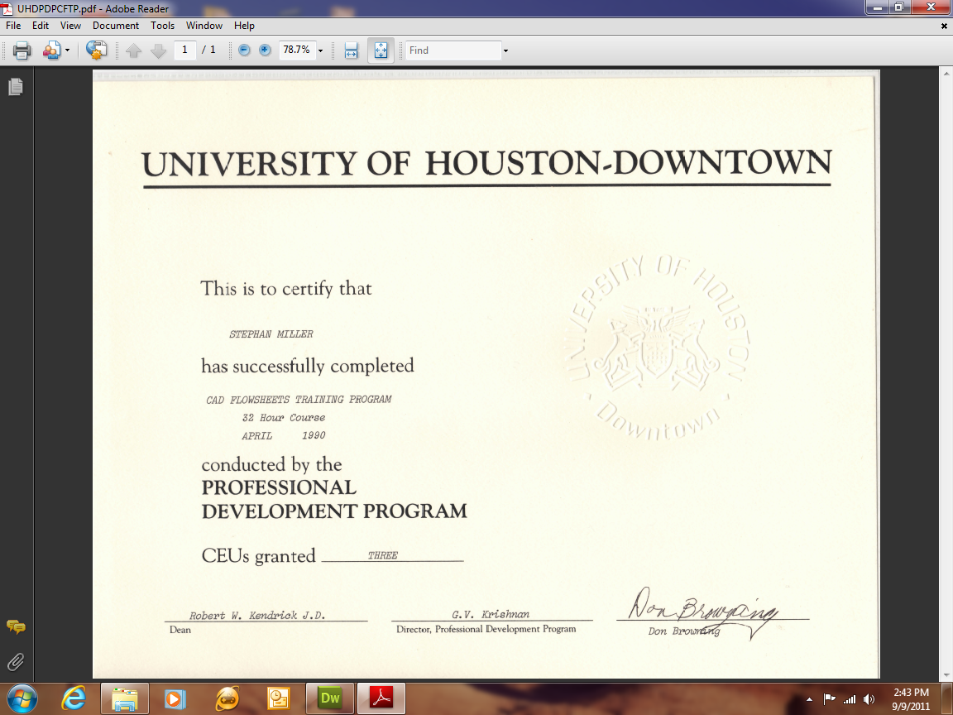Zoom in with plus button
Image resolution: width=953 pixels, height=715 pixels.
pos(265,50)
